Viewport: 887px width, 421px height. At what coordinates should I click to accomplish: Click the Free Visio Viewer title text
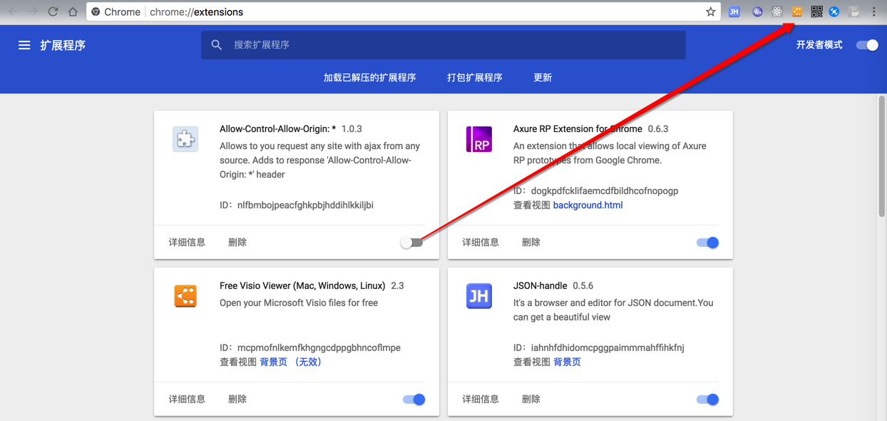[x=302, y=286]
